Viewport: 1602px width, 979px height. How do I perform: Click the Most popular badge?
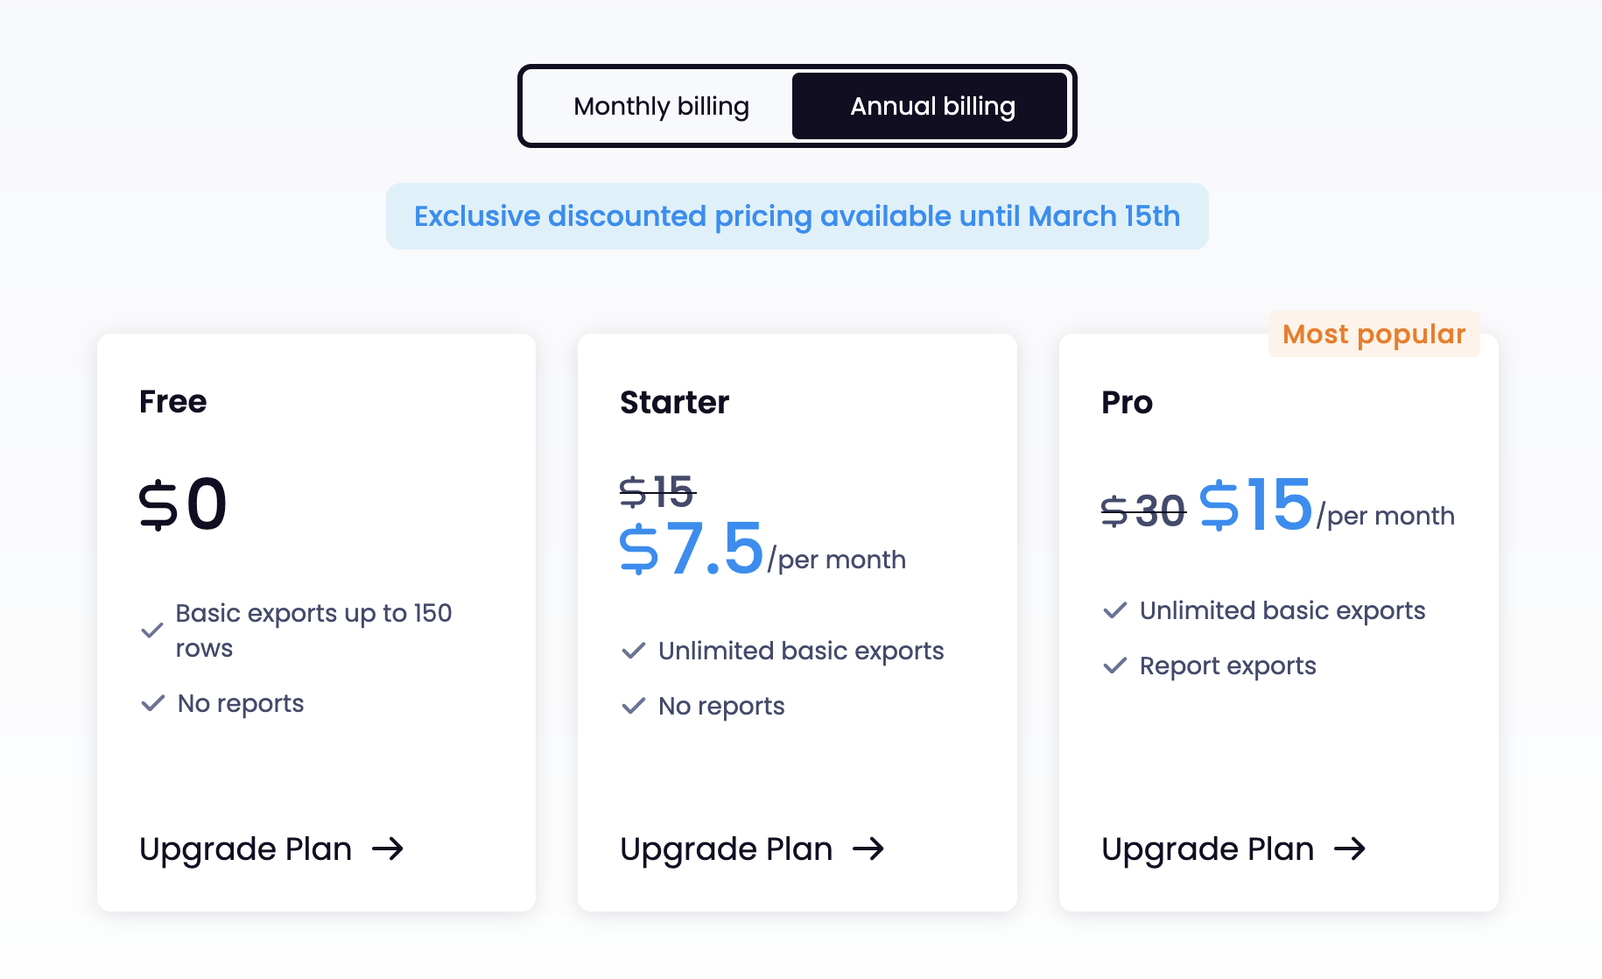pos(1374,334)
